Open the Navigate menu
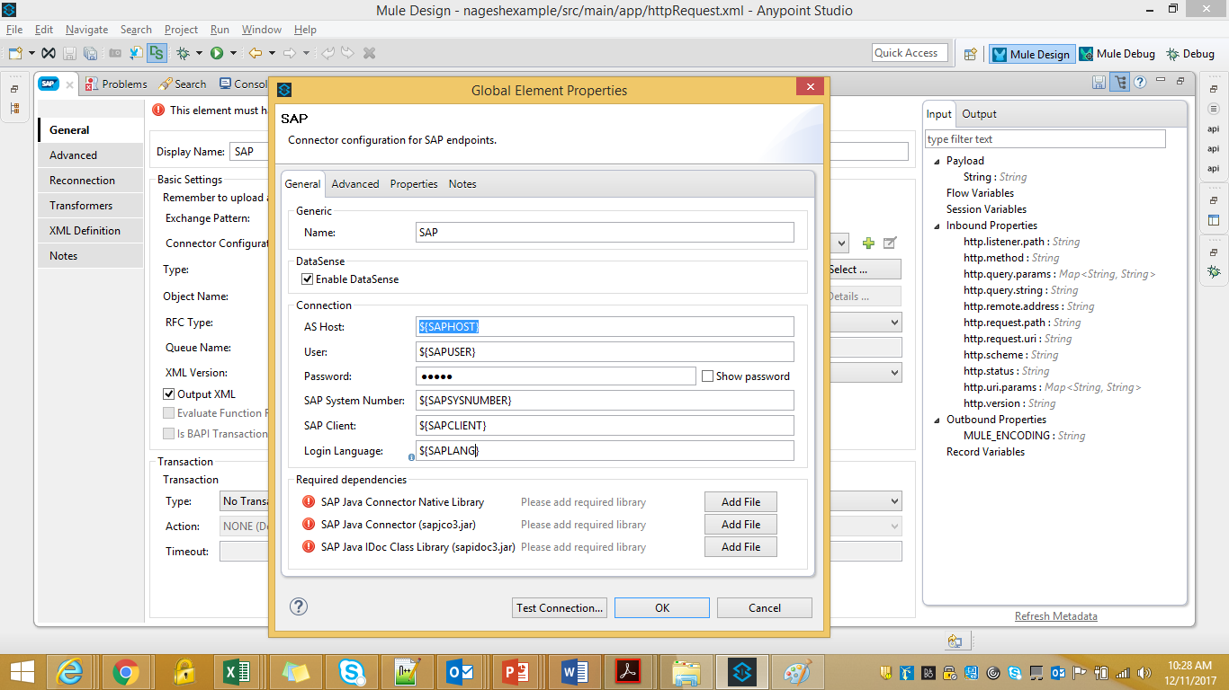This screenshot has height=690, width=1229. pos(86,30)
